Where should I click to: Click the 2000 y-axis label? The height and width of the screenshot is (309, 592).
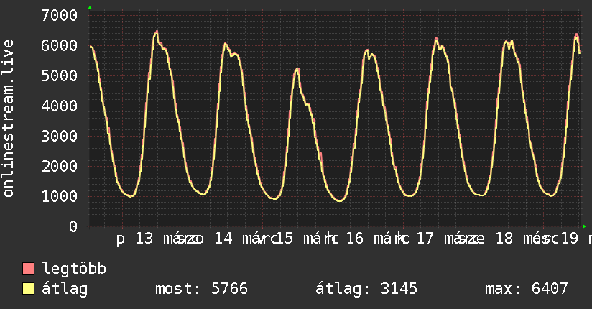click(60, 166)
